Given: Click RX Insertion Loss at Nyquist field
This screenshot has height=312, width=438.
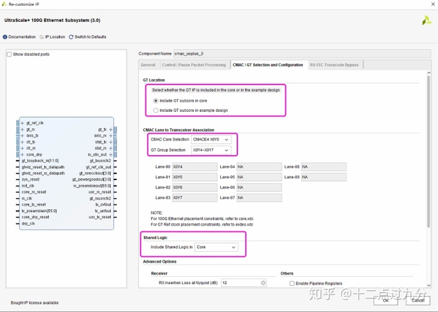Looking at the screenshot, I should pyautogui.click(x=243, y=283).
